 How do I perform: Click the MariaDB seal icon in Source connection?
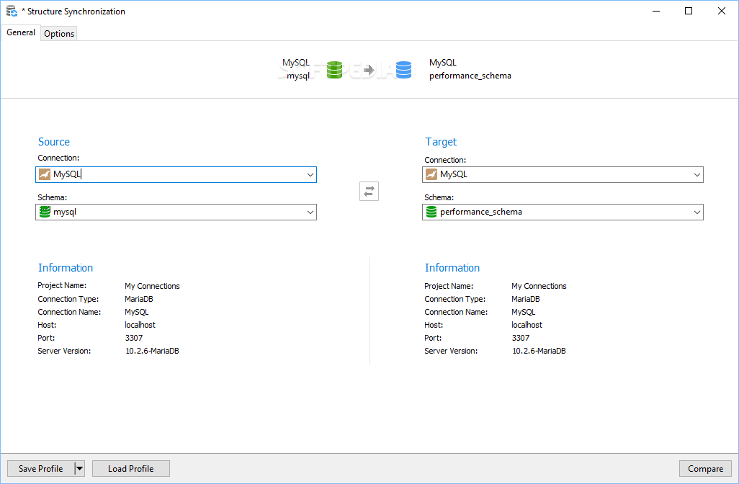pos(45,174)
